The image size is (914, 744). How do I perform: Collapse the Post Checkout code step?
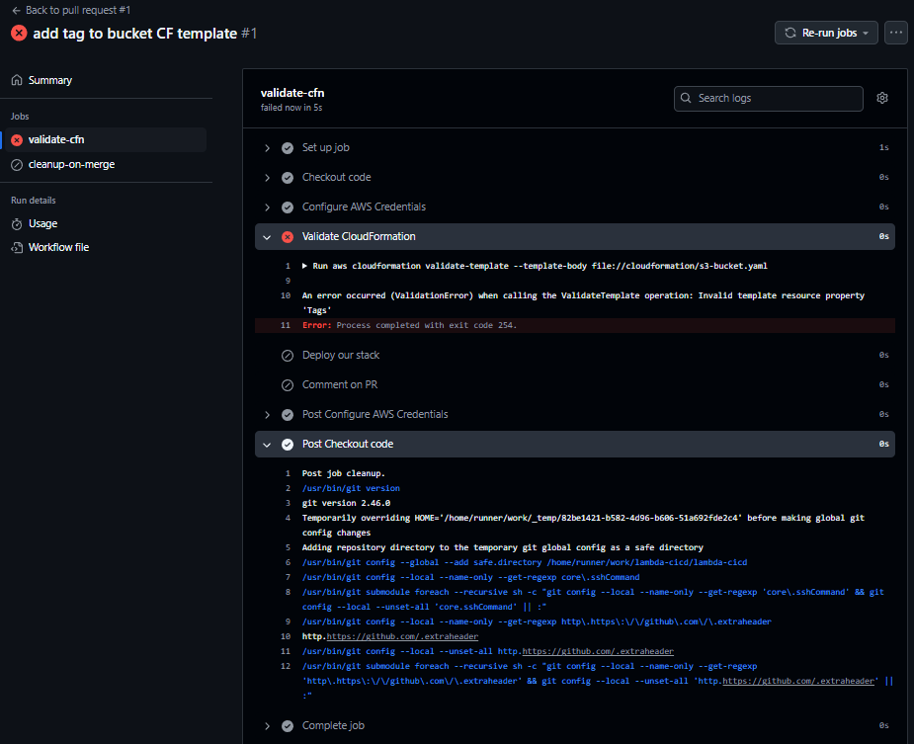point(267,445)
